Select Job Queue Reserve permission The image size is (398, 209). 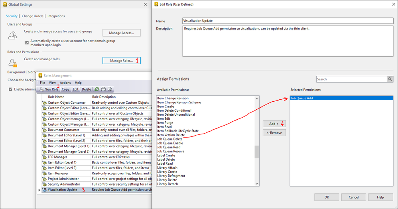(x=171, y=151)
